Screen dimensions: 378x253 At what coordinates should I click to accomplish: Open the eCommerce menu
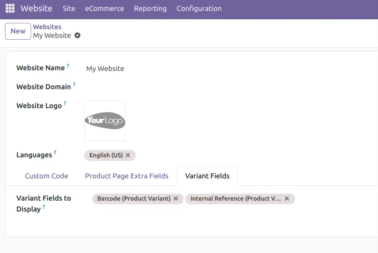104,8
